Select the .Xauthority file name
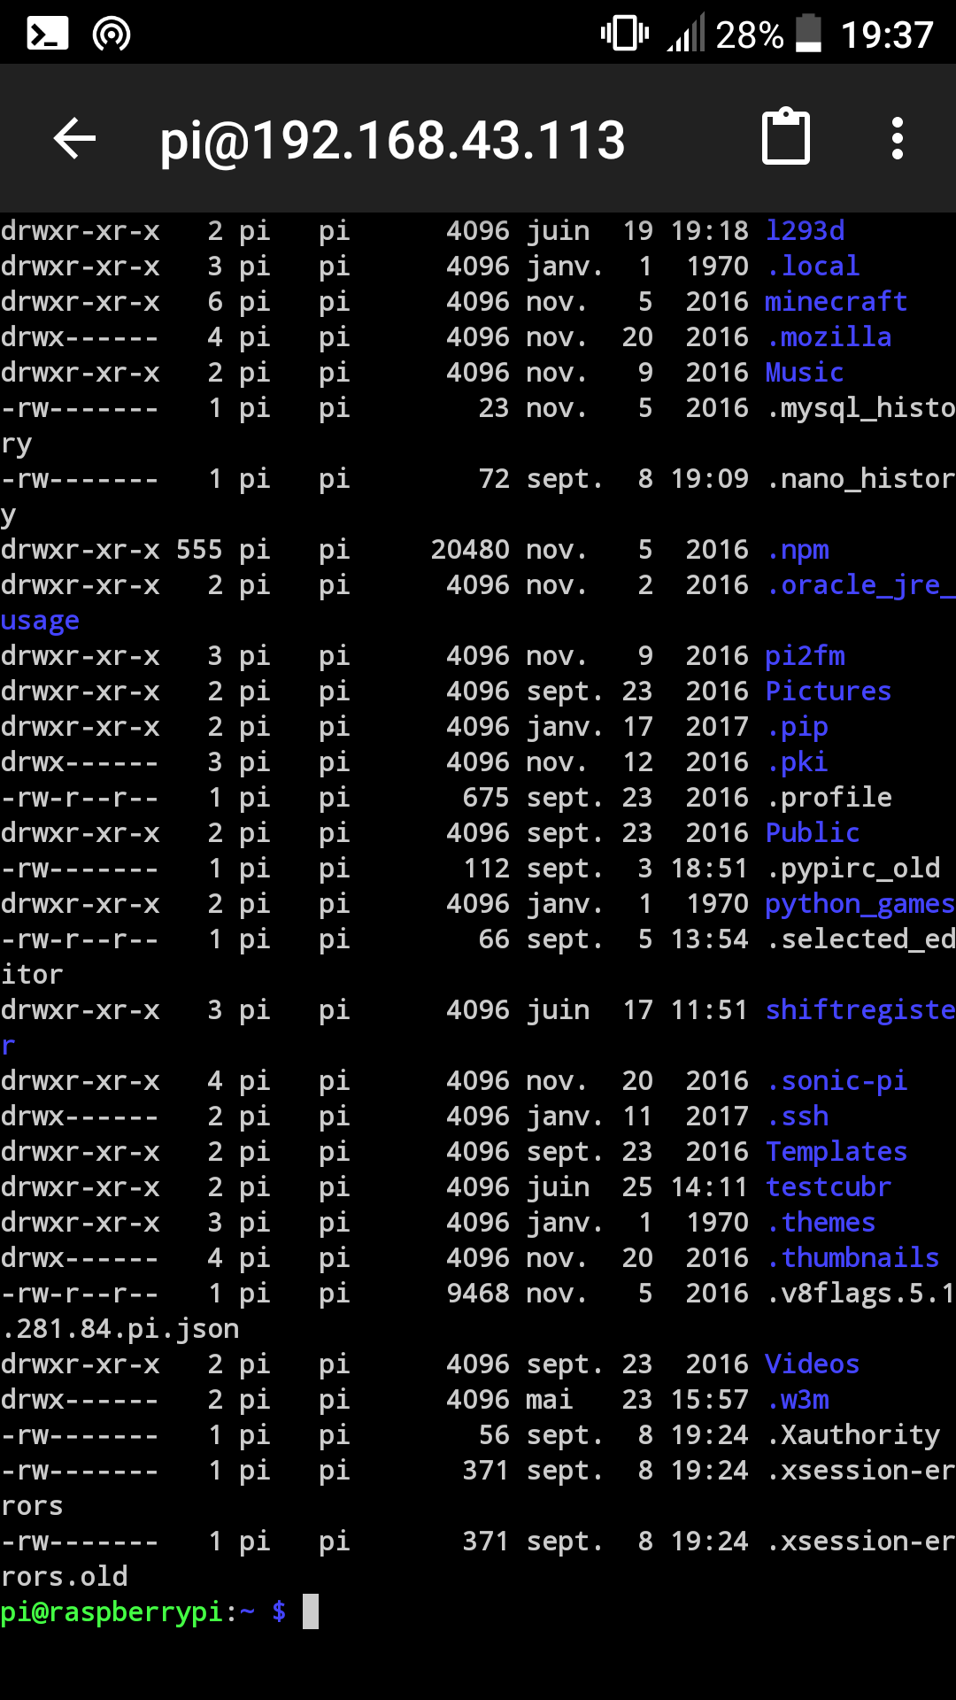Viewport: 956px width, 1700px height. point(852,1435)
